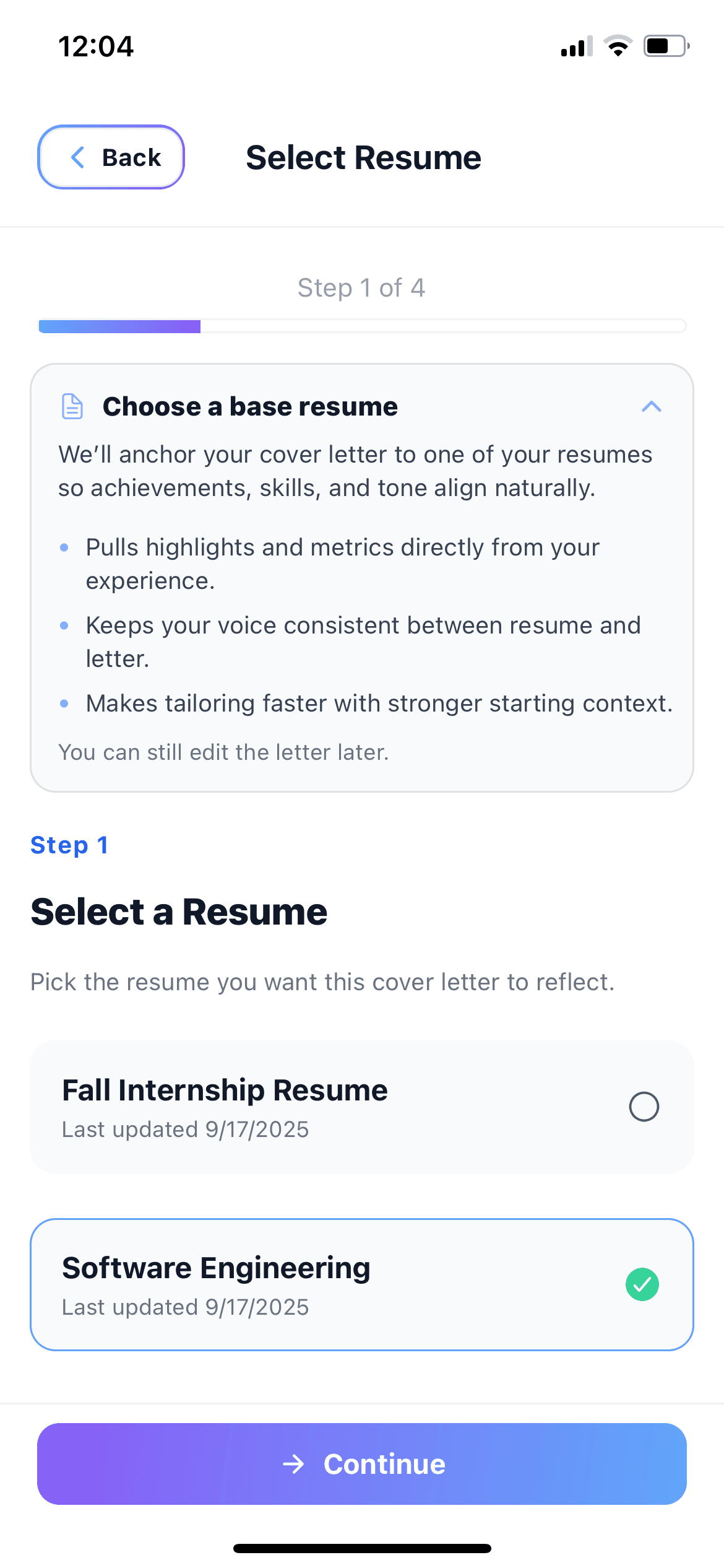
Task: Tap the Step 1 of 4 indicator text
Action: point(361,288)
